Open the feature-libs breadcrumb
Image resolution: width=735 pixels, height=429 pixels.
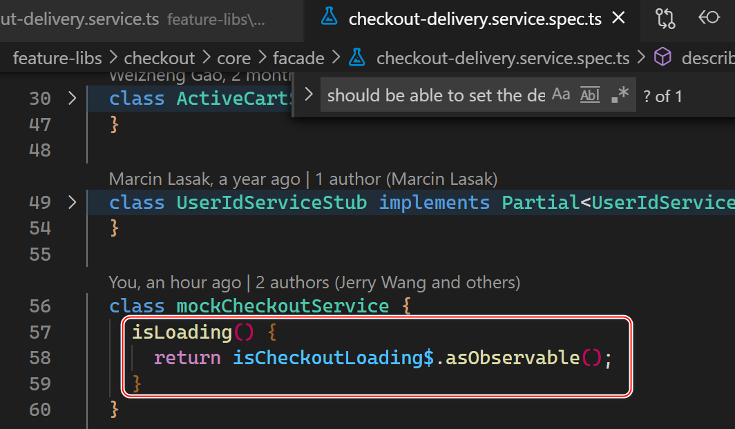click(57, 58)
